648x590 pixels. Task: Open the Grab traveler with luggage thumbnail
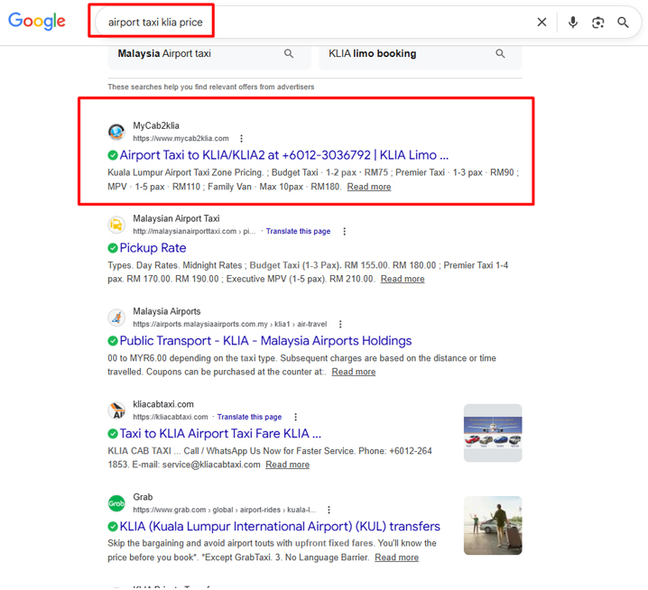[493, 526]
